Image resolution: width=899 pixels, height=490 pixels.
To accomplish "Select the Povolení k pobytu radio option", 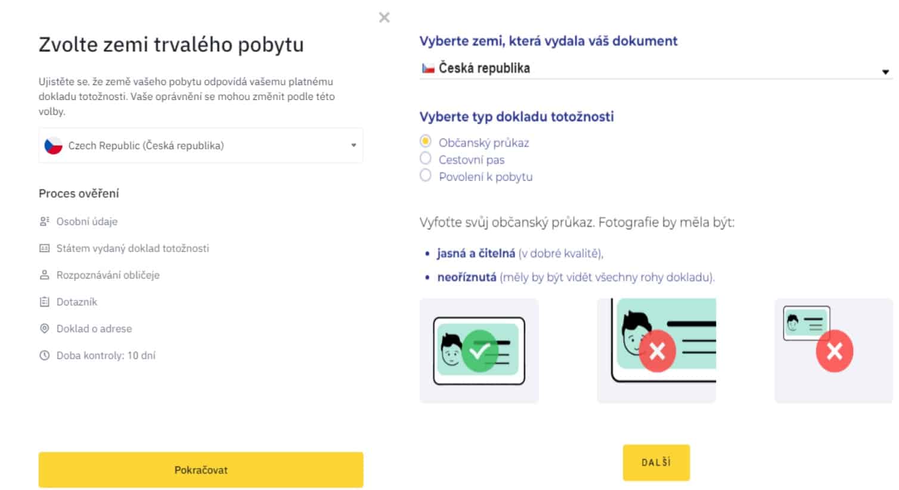I will (x=426, y=175).
